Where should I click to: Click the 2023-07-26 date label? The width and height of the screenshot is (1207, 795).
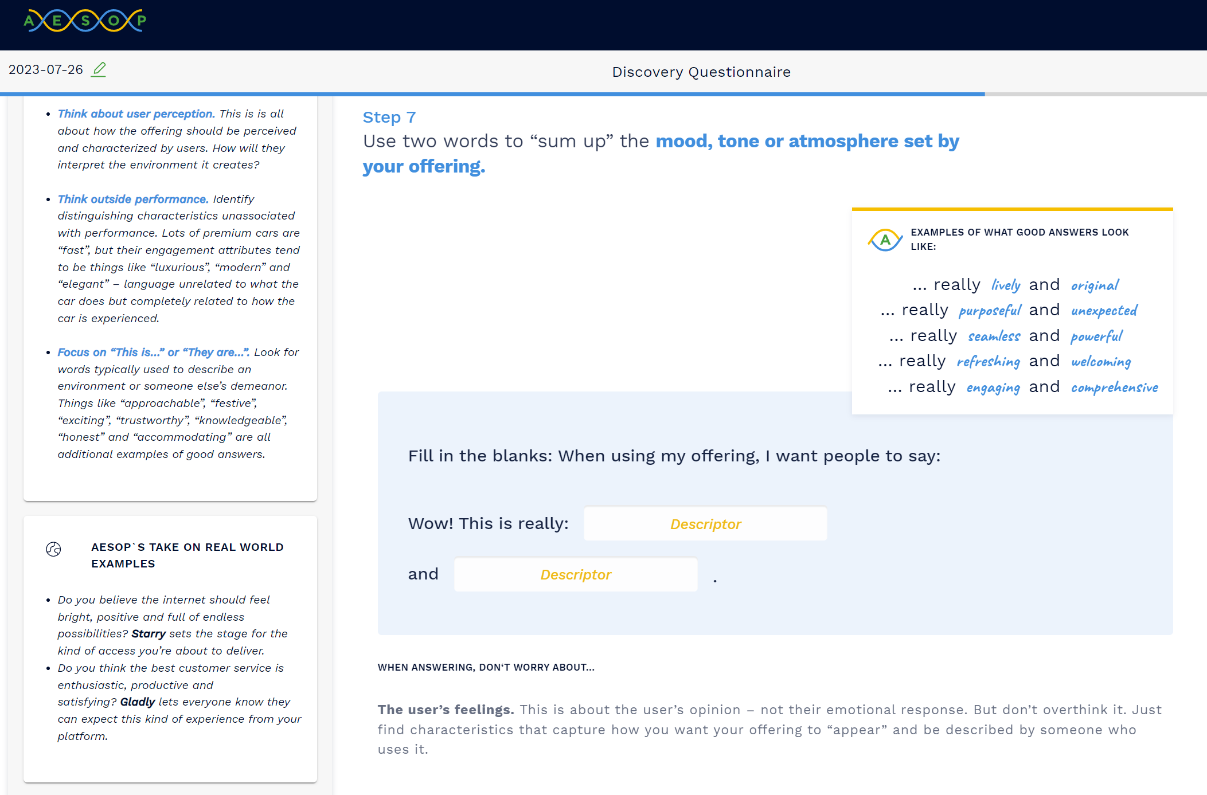pos(46,70)
